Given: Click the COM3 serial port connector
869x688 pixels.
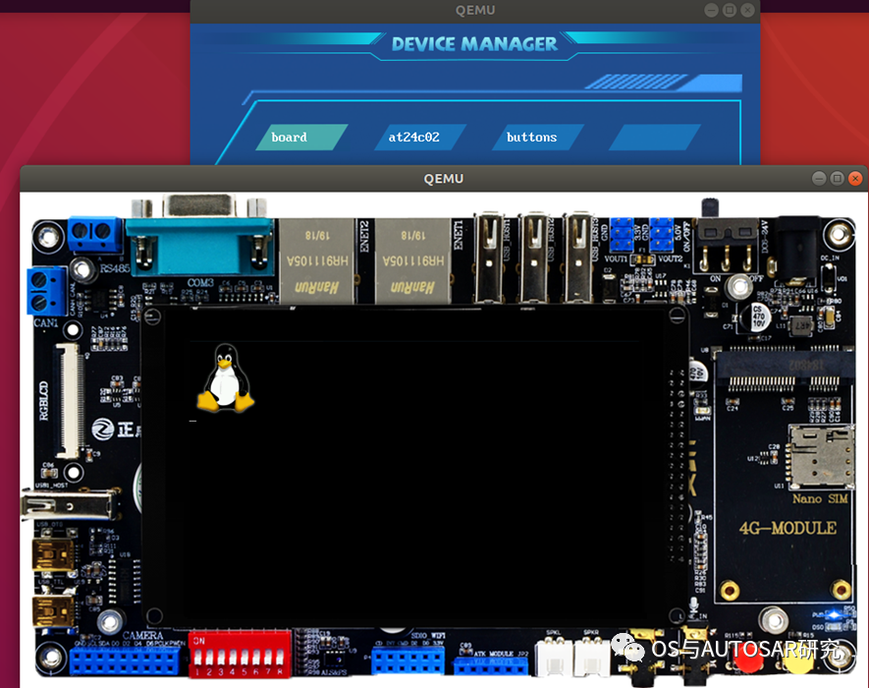Looking at the screenshot, I should pos(199,235).
